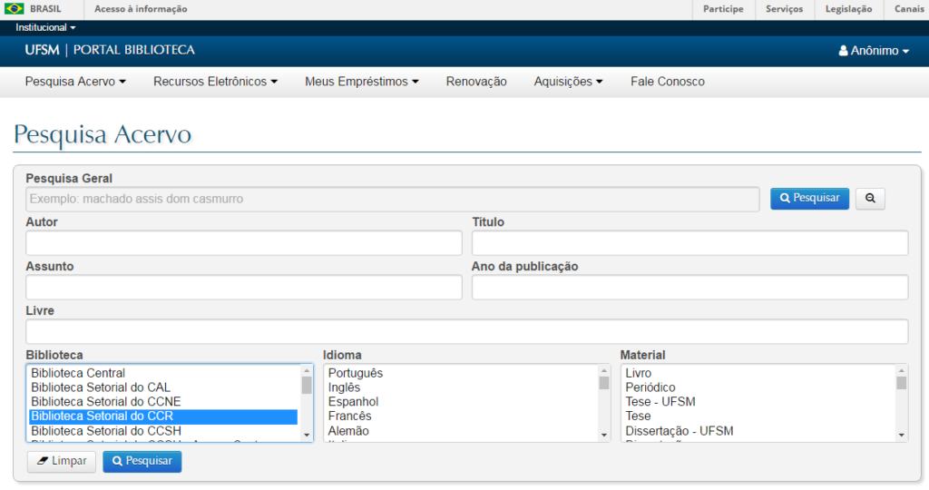Expand the Institucional dropdown
The width and height of the screenshot is (929, 490).
(45, 28)
